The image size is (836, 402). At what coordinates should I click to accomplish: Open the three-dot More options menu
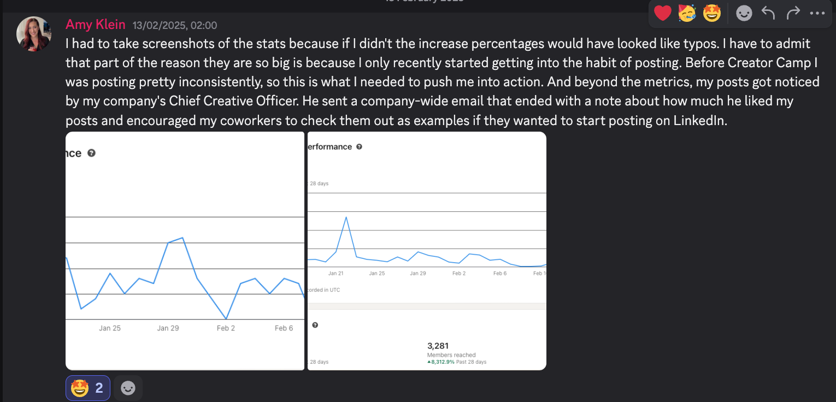click(817, 13)
